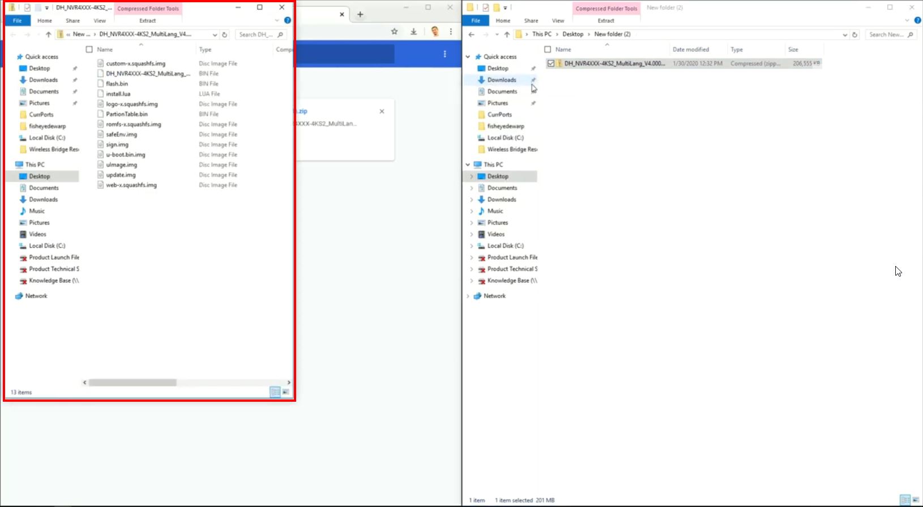Switch to details view in right Explorer window
The height and width of the screenshot is (507, 923).
[x=905, y=500]
